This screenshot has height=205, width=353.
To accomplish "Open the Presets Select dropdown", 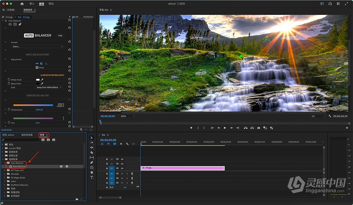I will (x=37, y=46).
